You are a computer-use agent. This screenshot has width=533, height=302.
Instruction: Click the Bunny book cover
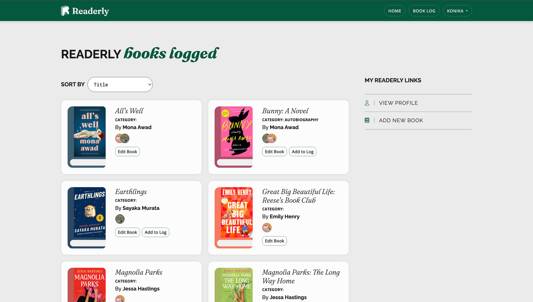pyautogui.click(x=234, y=137)
